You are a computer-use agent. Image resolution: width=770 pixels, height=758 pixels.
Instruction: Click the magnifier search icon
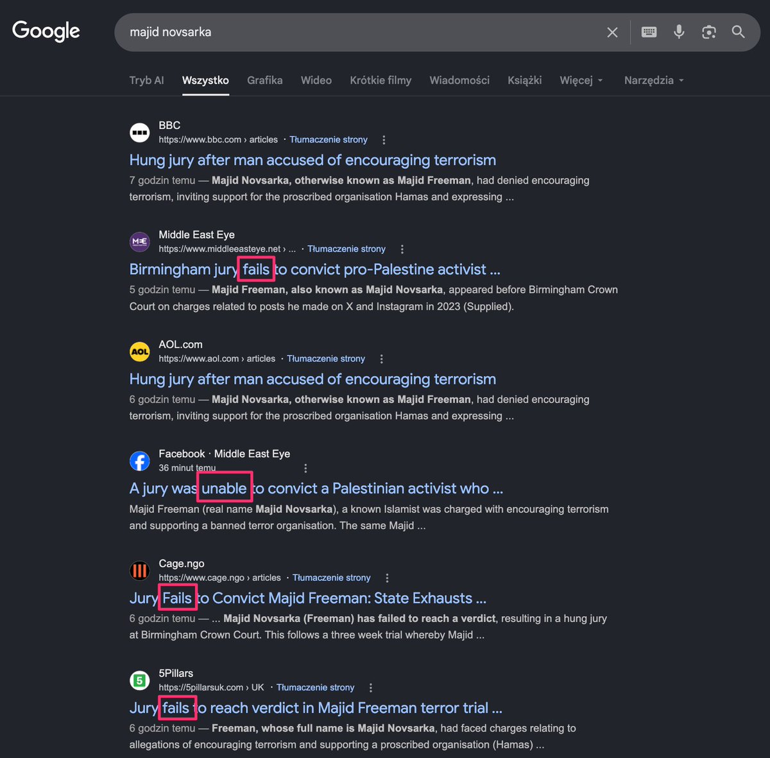coord(739,31)
